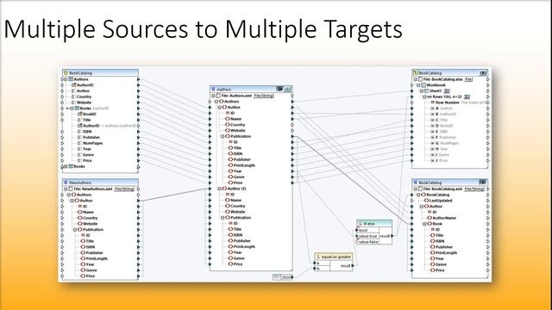Collapse File: NewAuthors.xml node
Screen dimensions: 552x310
click(x=66, y=189)
